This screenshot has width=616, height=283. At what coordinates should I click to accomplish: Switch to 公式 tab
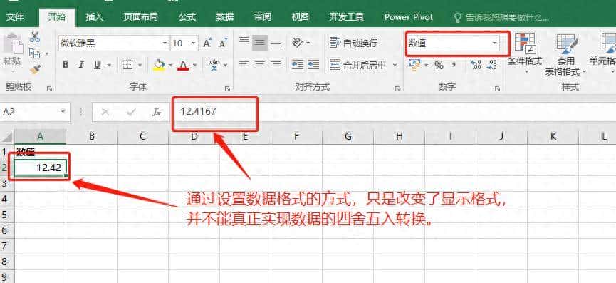click(x=187, y=17)
